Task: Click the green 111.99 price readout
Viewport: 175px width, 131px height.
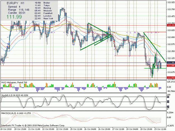Action: (x=14, y=17)
